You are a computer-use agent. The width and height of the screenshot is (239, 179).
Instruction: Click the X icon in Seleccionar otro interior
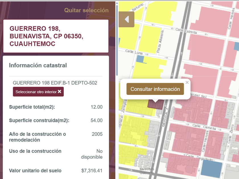59,91
